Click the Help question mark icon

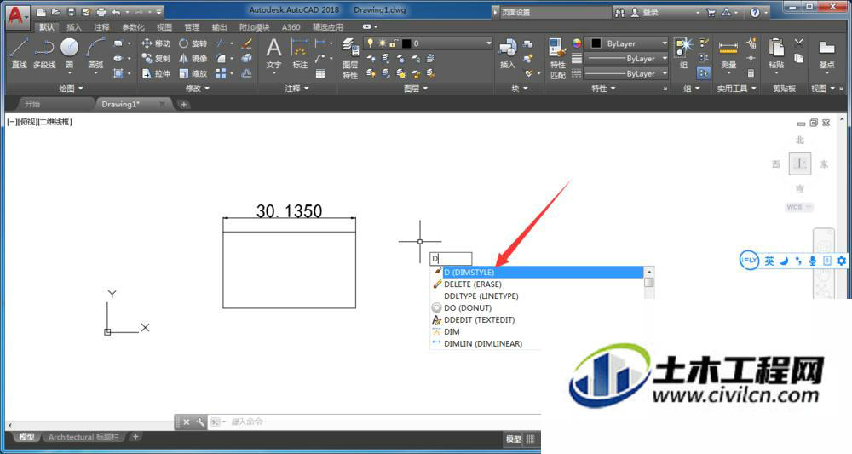click(x=755, y=13)
